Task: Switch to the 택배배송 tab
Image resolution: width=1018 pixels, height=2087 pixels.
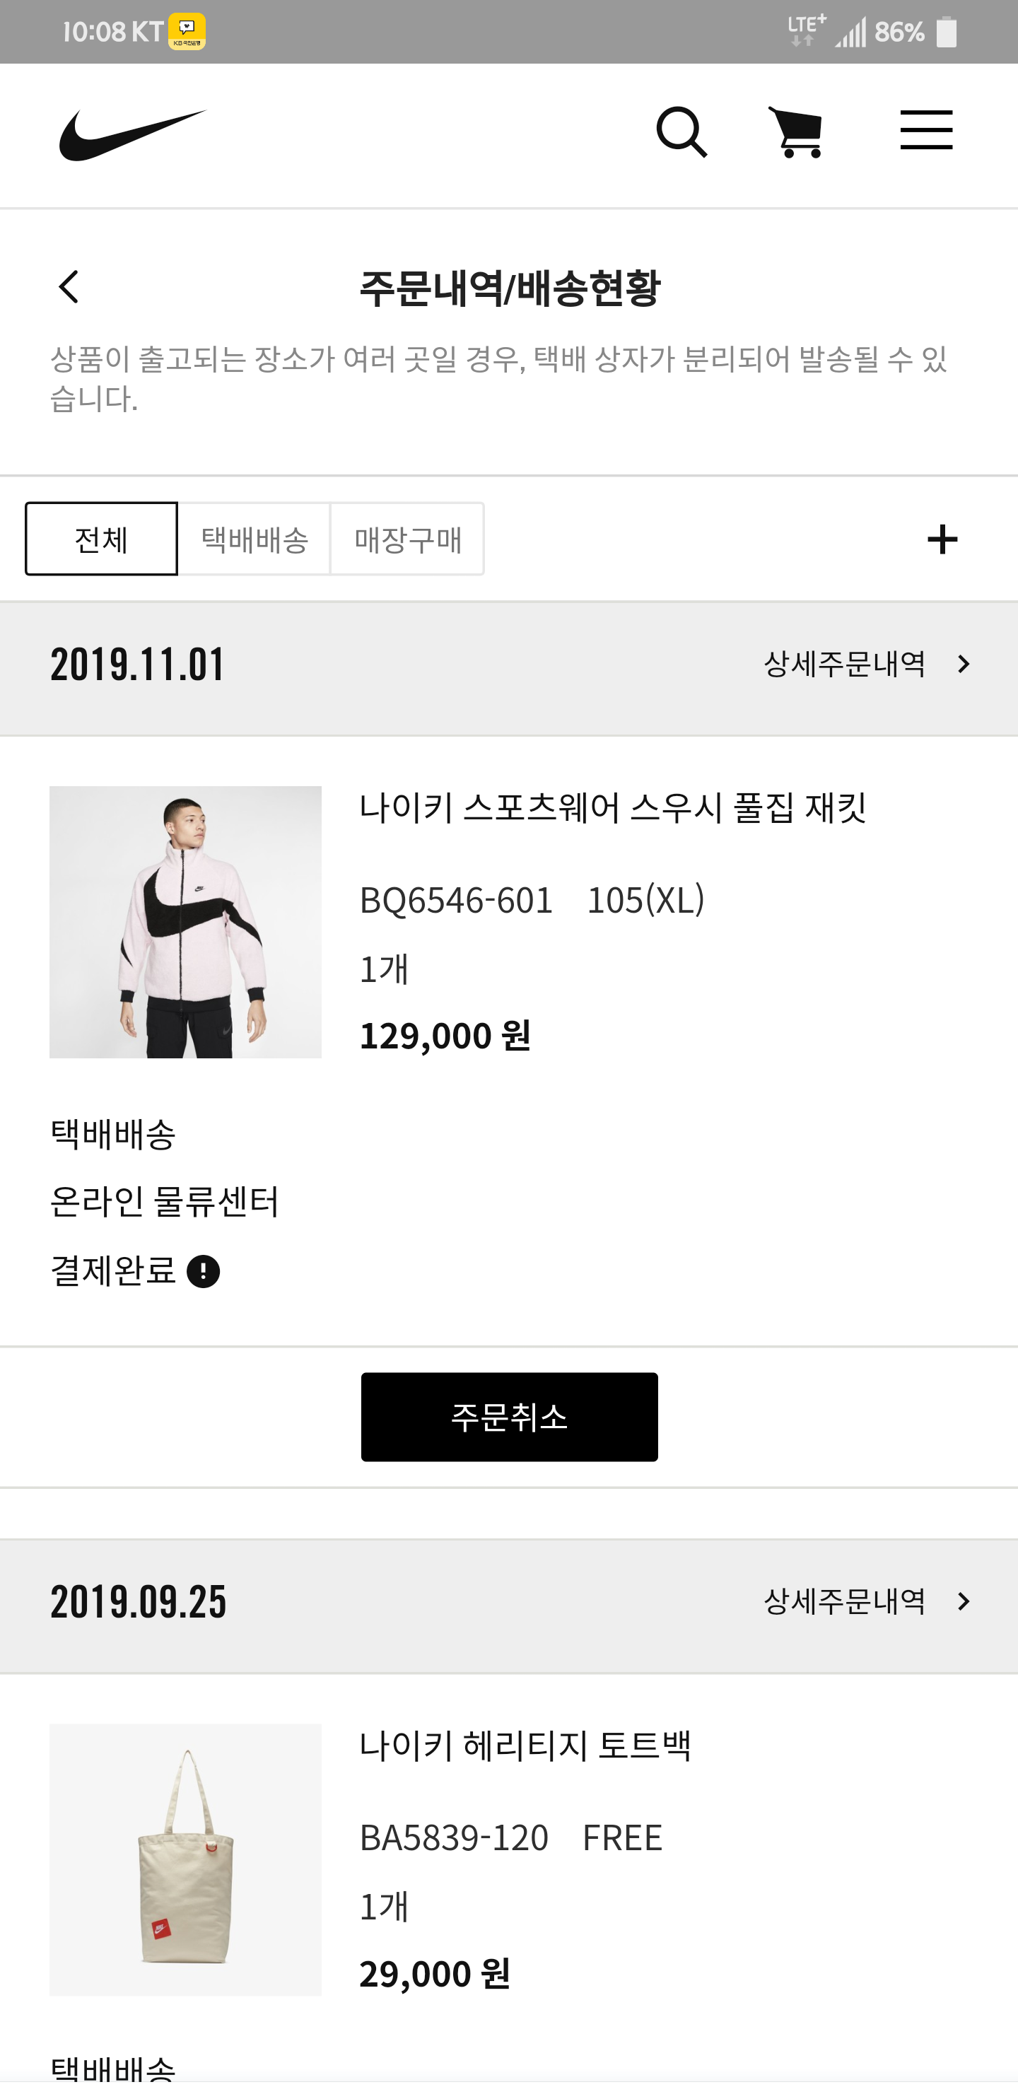Action: point(255,539)
